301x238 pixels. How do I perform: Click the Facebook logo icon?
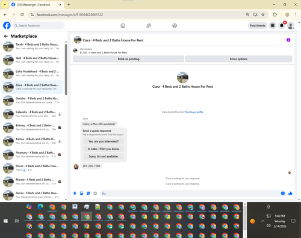point(7,25)
